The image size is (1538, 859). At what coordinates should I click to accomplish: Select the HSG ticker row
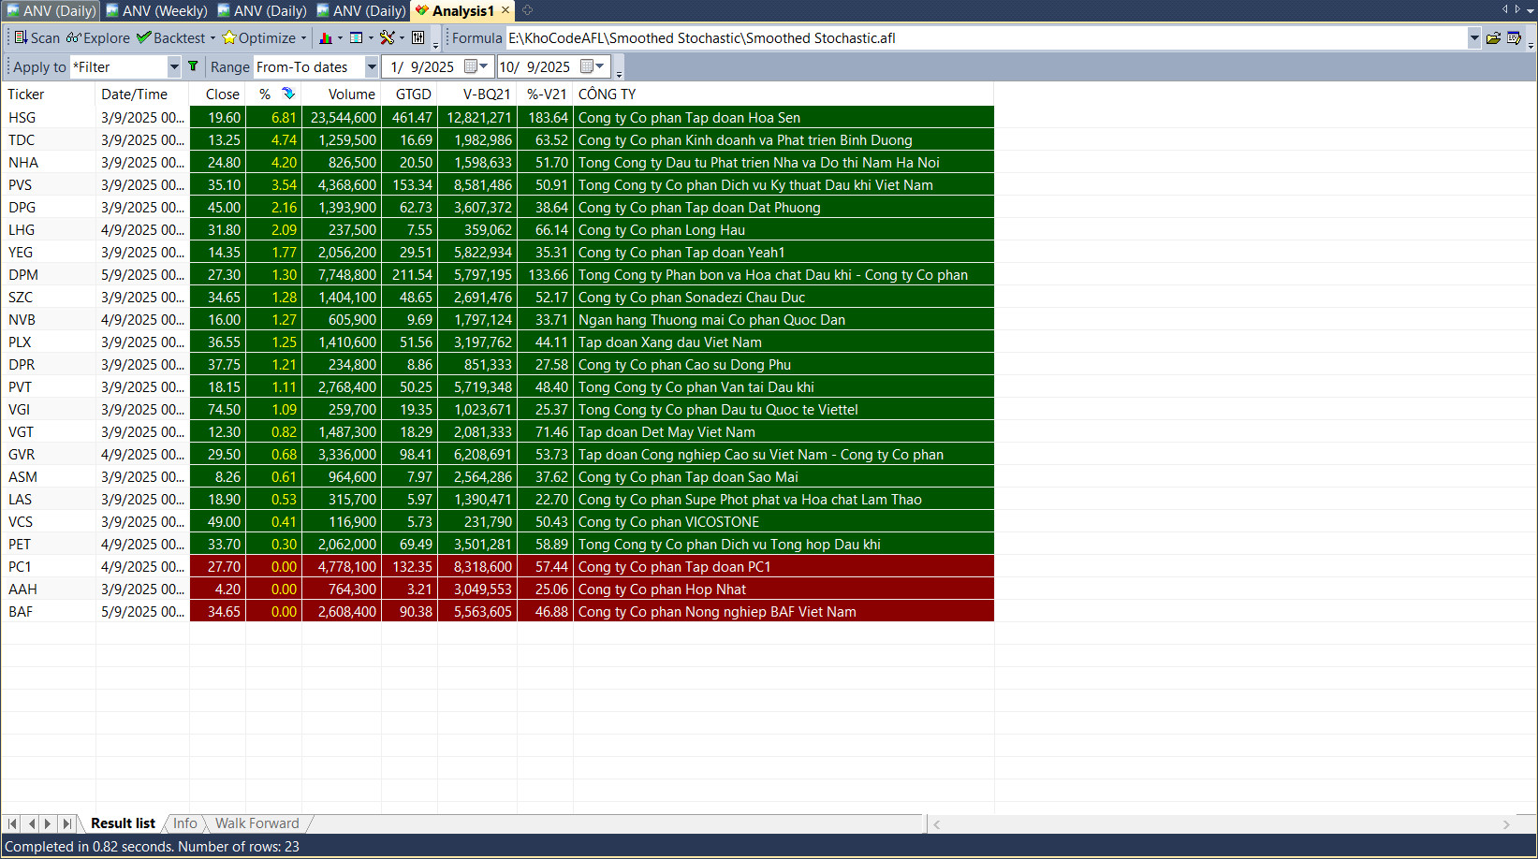[22, 118]
